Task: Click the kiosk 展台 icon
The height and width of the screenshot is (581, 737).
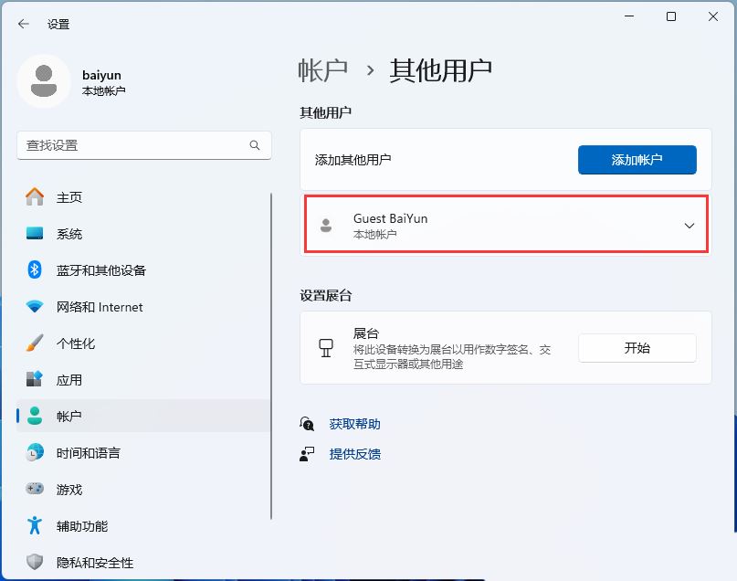Action: tap(326, 348)
